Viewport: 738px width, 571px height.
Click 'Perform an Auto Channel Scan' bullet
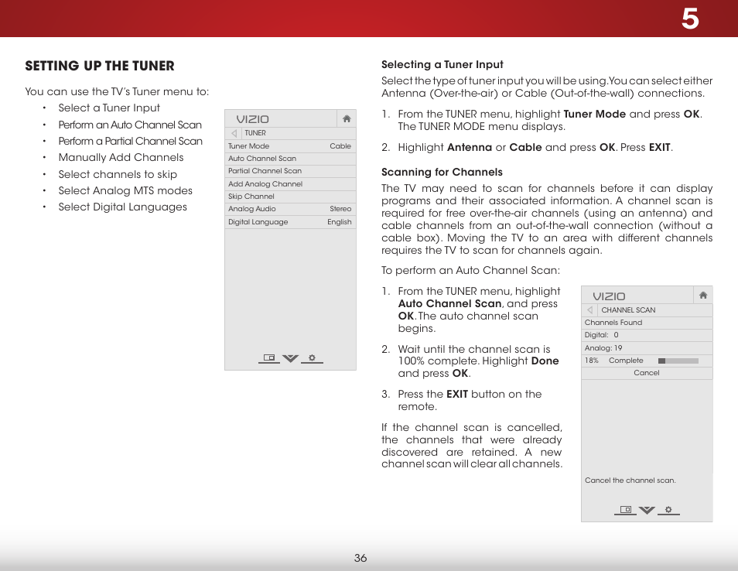(130, 125)
